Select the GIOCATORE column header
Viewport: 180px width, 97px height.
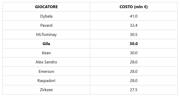[x=46, y=7]
